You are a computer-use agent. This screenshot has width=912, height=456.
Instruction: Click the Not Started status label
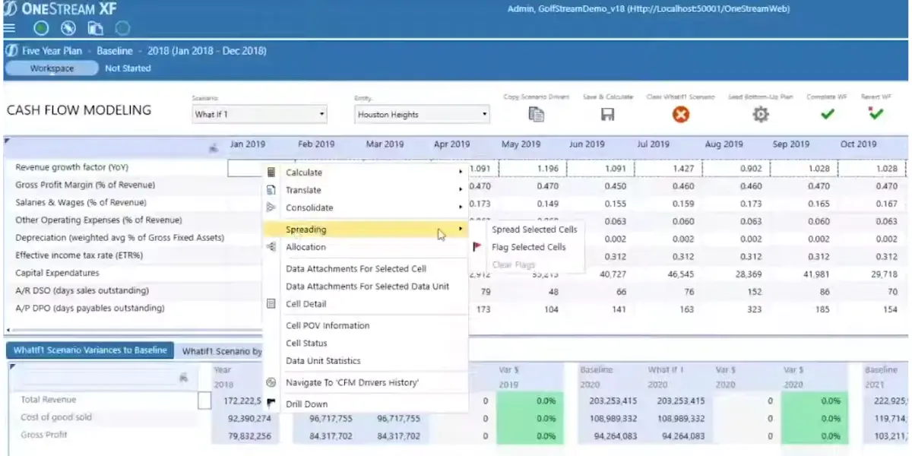(128, 68)
